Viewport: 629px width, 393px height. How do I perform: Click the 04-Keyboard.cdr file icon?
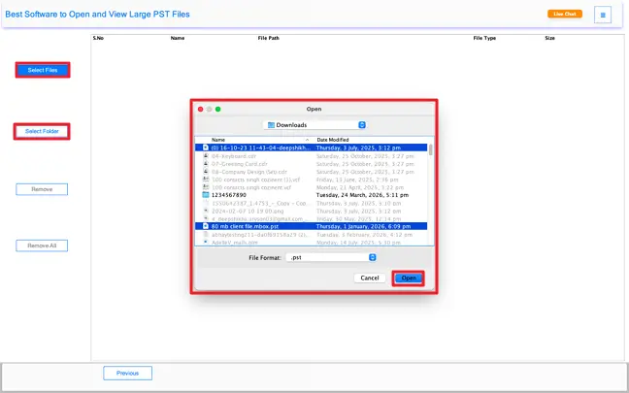click(205, 155)
